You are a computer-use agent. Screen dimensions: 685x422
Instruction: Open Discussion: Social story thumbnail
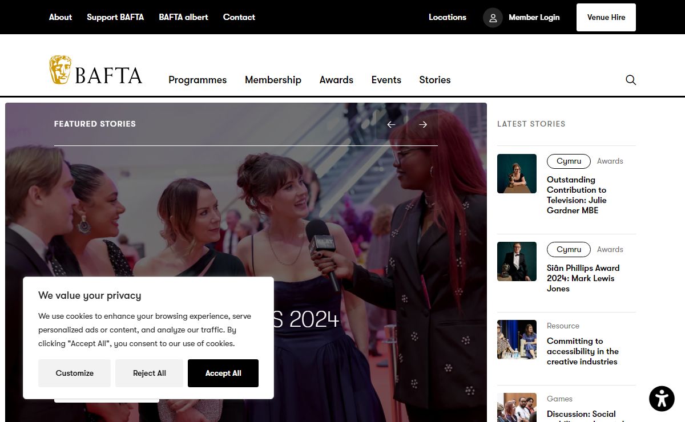(517, 407)
